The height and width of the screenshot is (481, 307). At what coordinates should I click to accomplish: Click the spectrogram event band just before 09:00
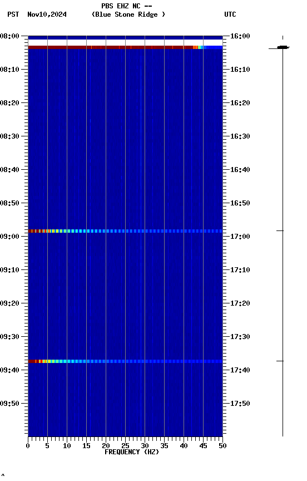125,231
